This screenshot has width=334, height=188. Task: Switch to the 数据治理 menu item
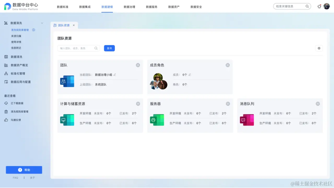129,7
